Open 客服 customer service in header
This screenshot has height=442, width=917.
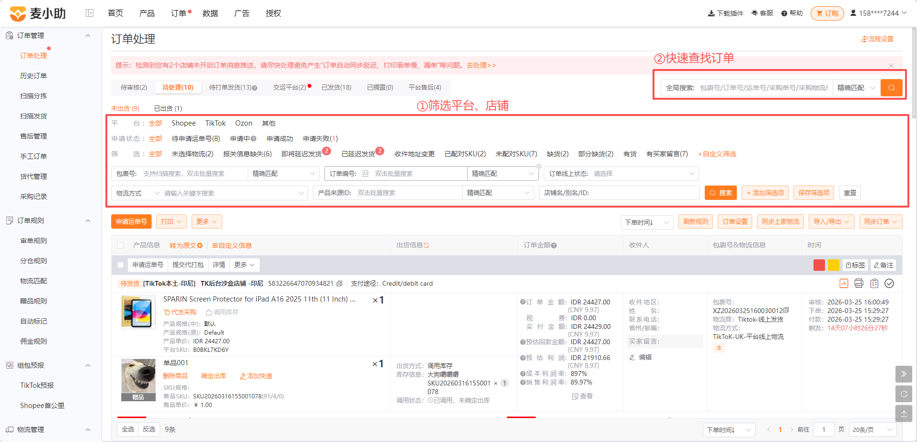click(762, 13)
